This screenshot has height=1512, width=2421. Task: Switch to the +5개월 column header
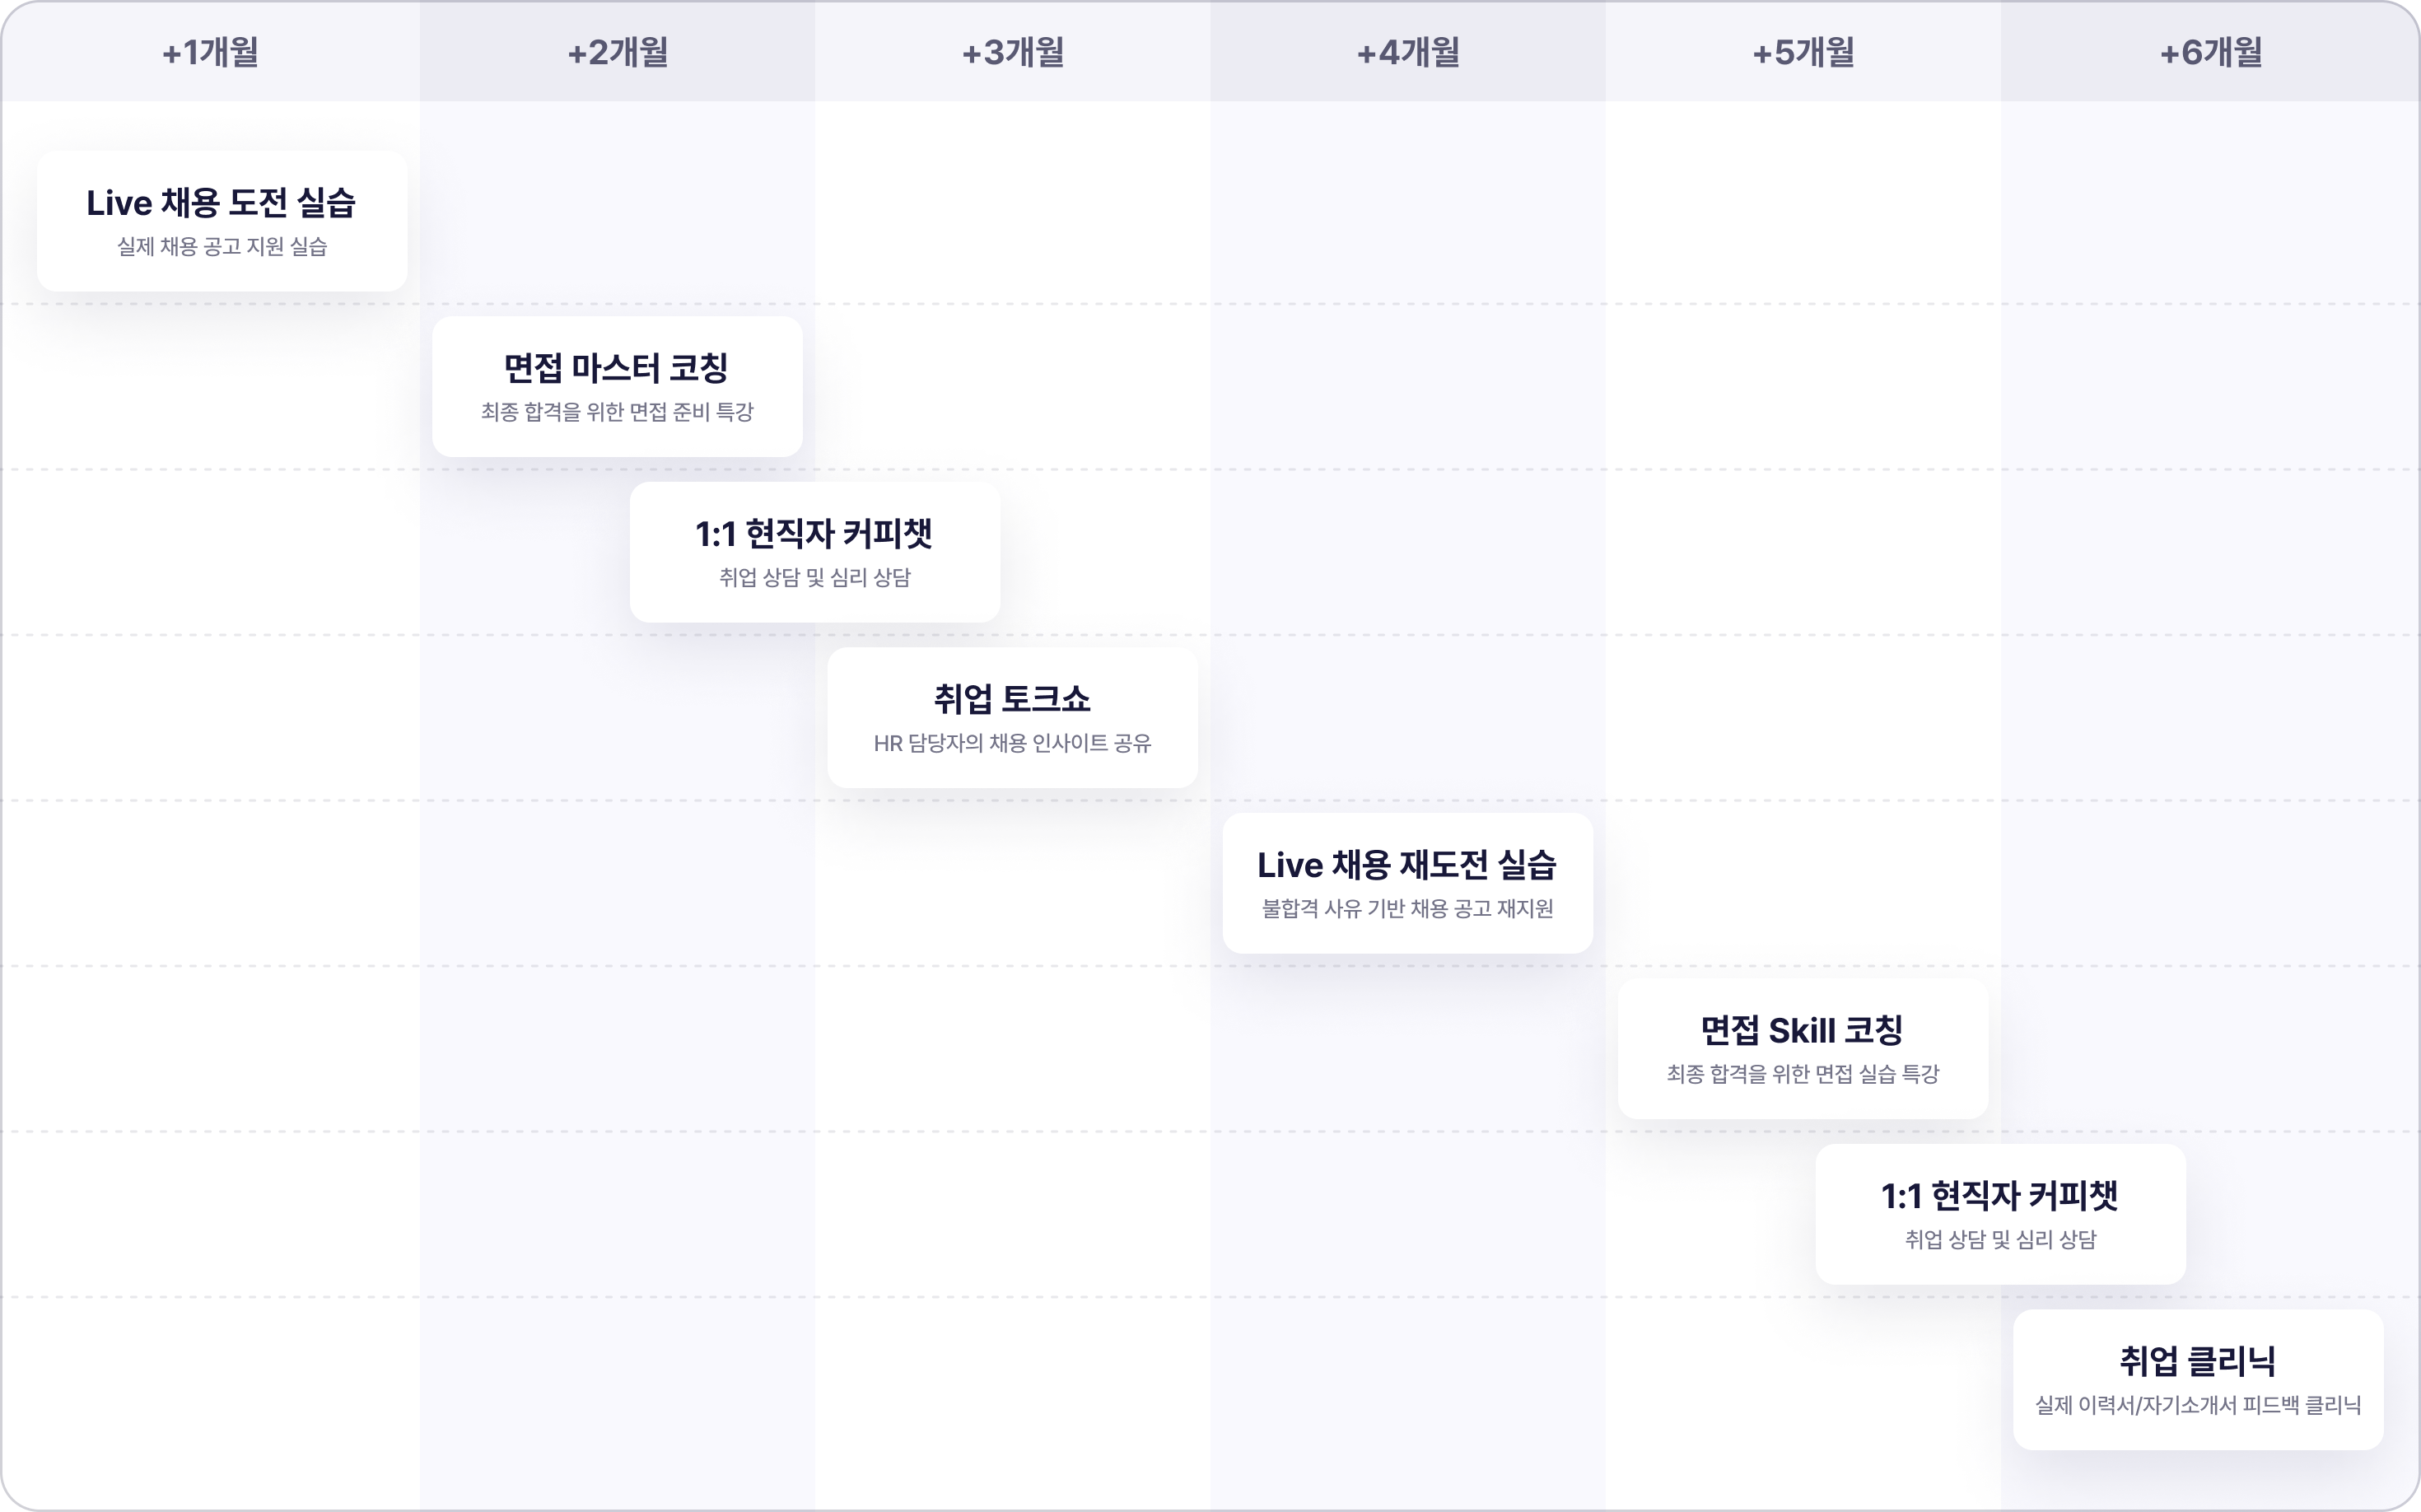tap(1803, 52)
